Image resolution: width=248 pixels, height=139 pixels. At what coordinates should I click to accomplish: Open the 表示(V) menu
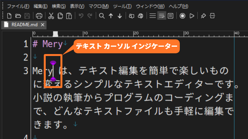[77, 6]
